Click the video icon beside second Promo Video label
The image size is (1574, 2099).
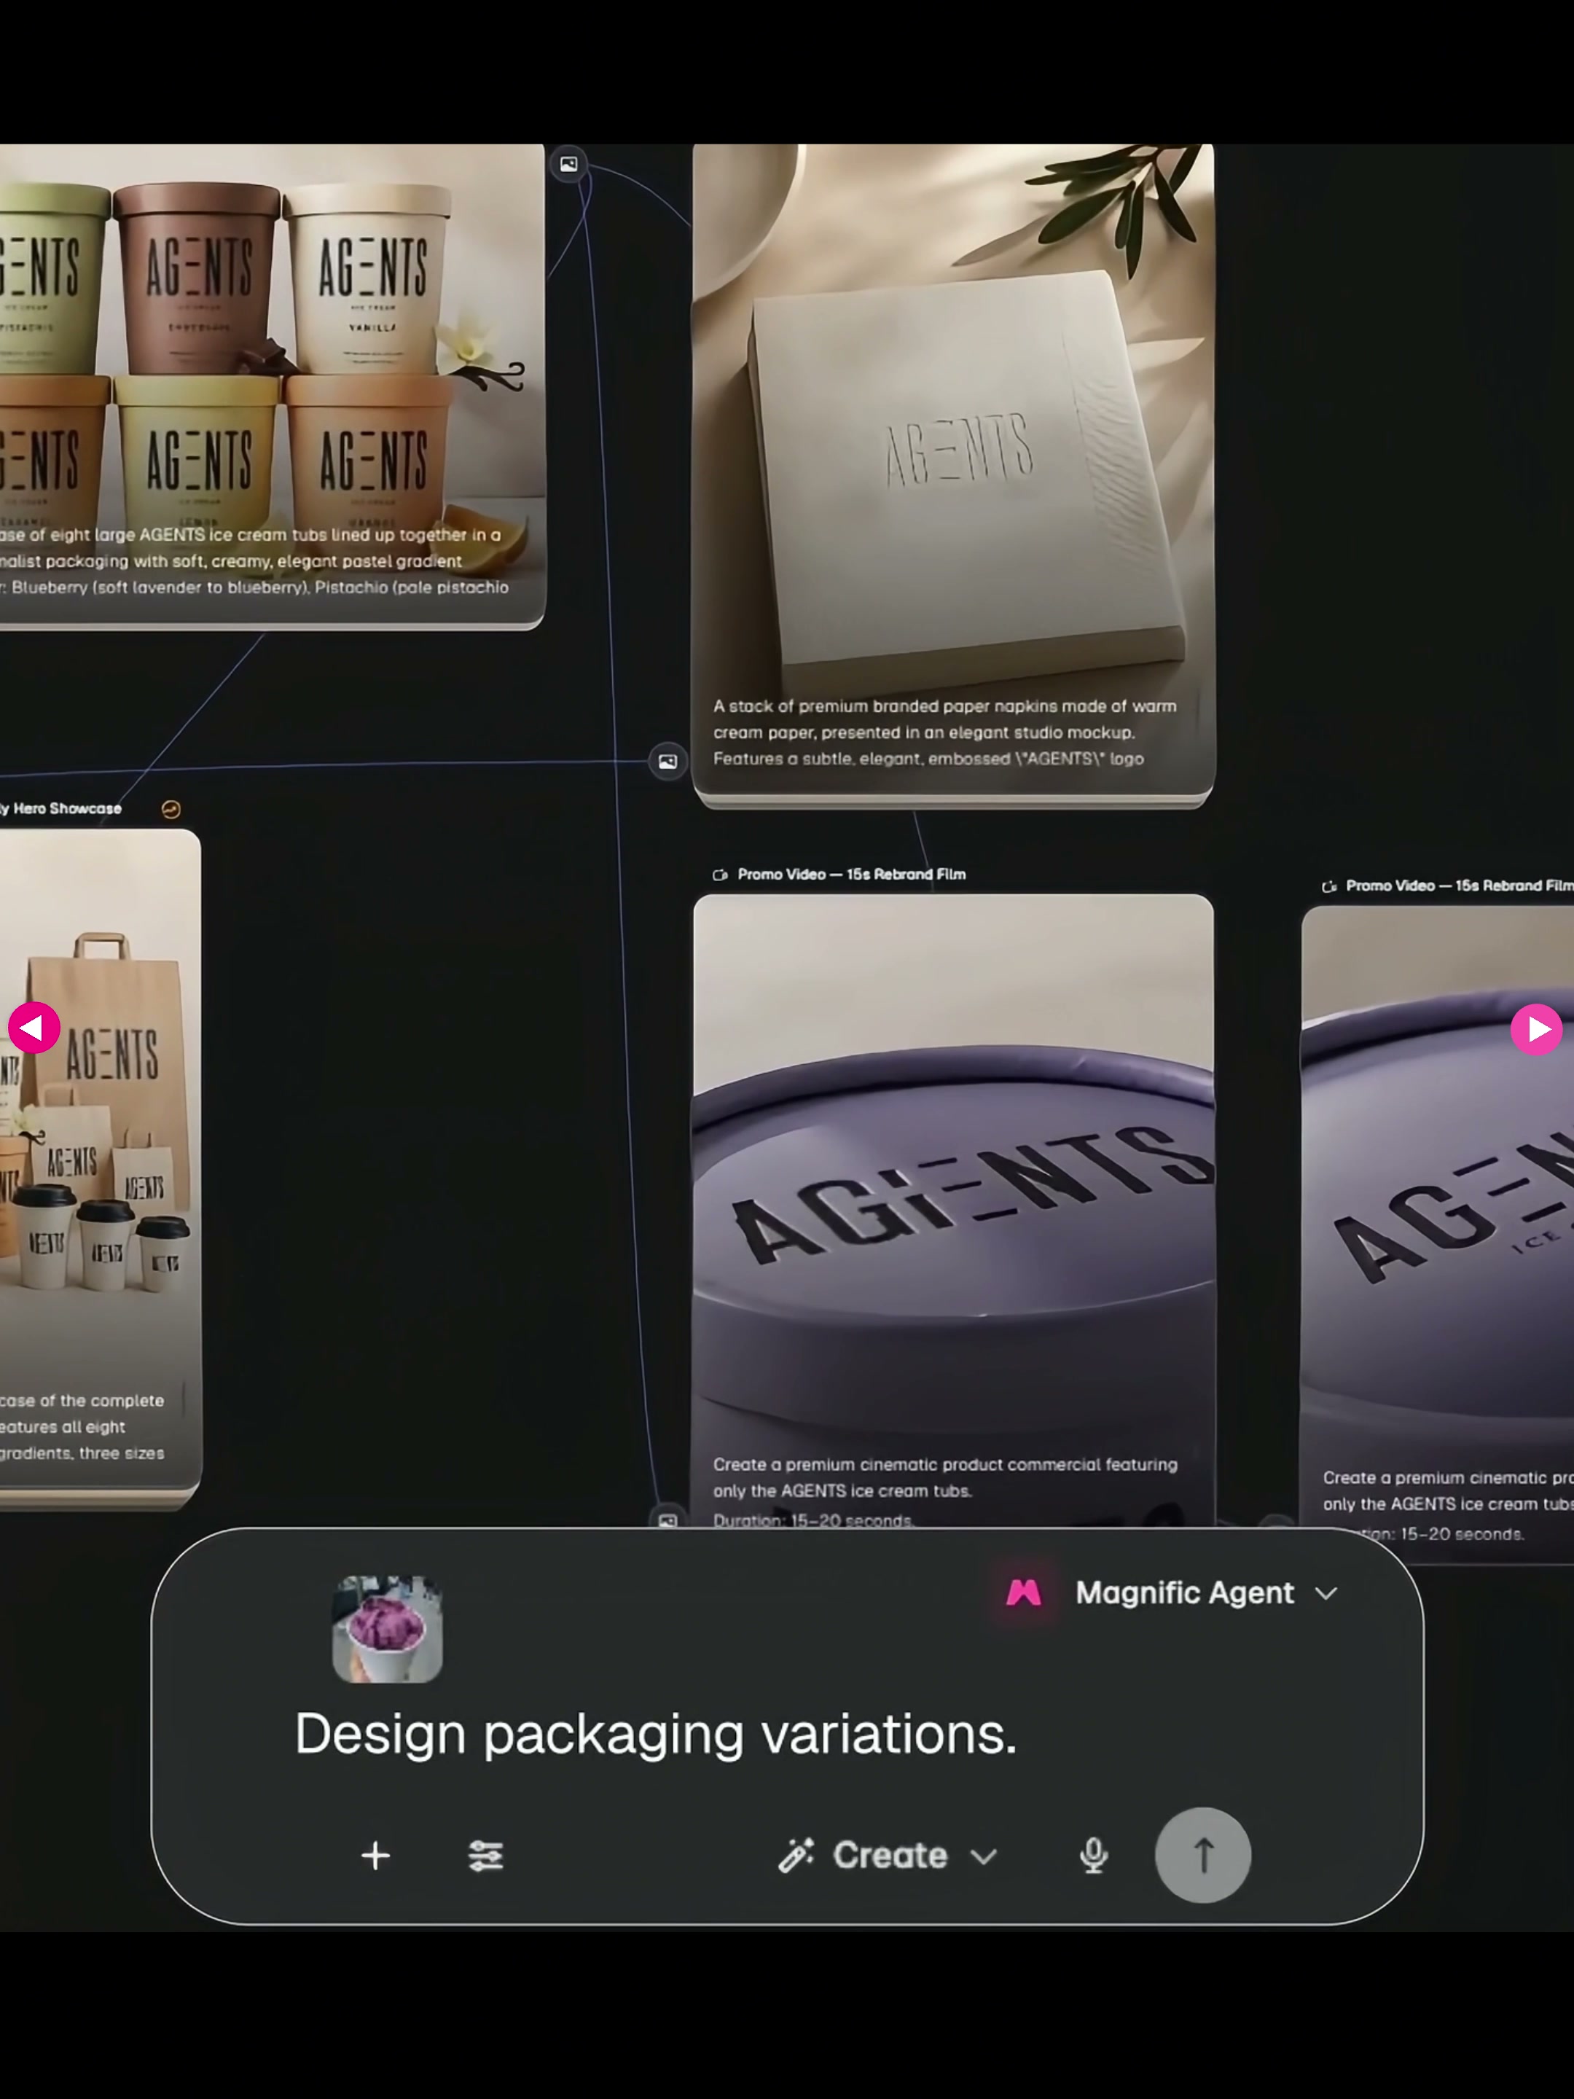(1329, 886)
